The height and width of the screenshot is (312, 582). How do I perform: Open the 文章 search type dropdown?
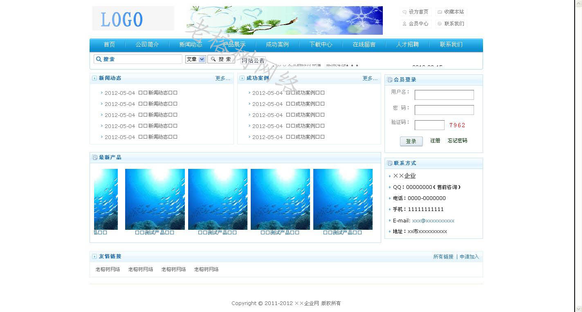(195, 59)
